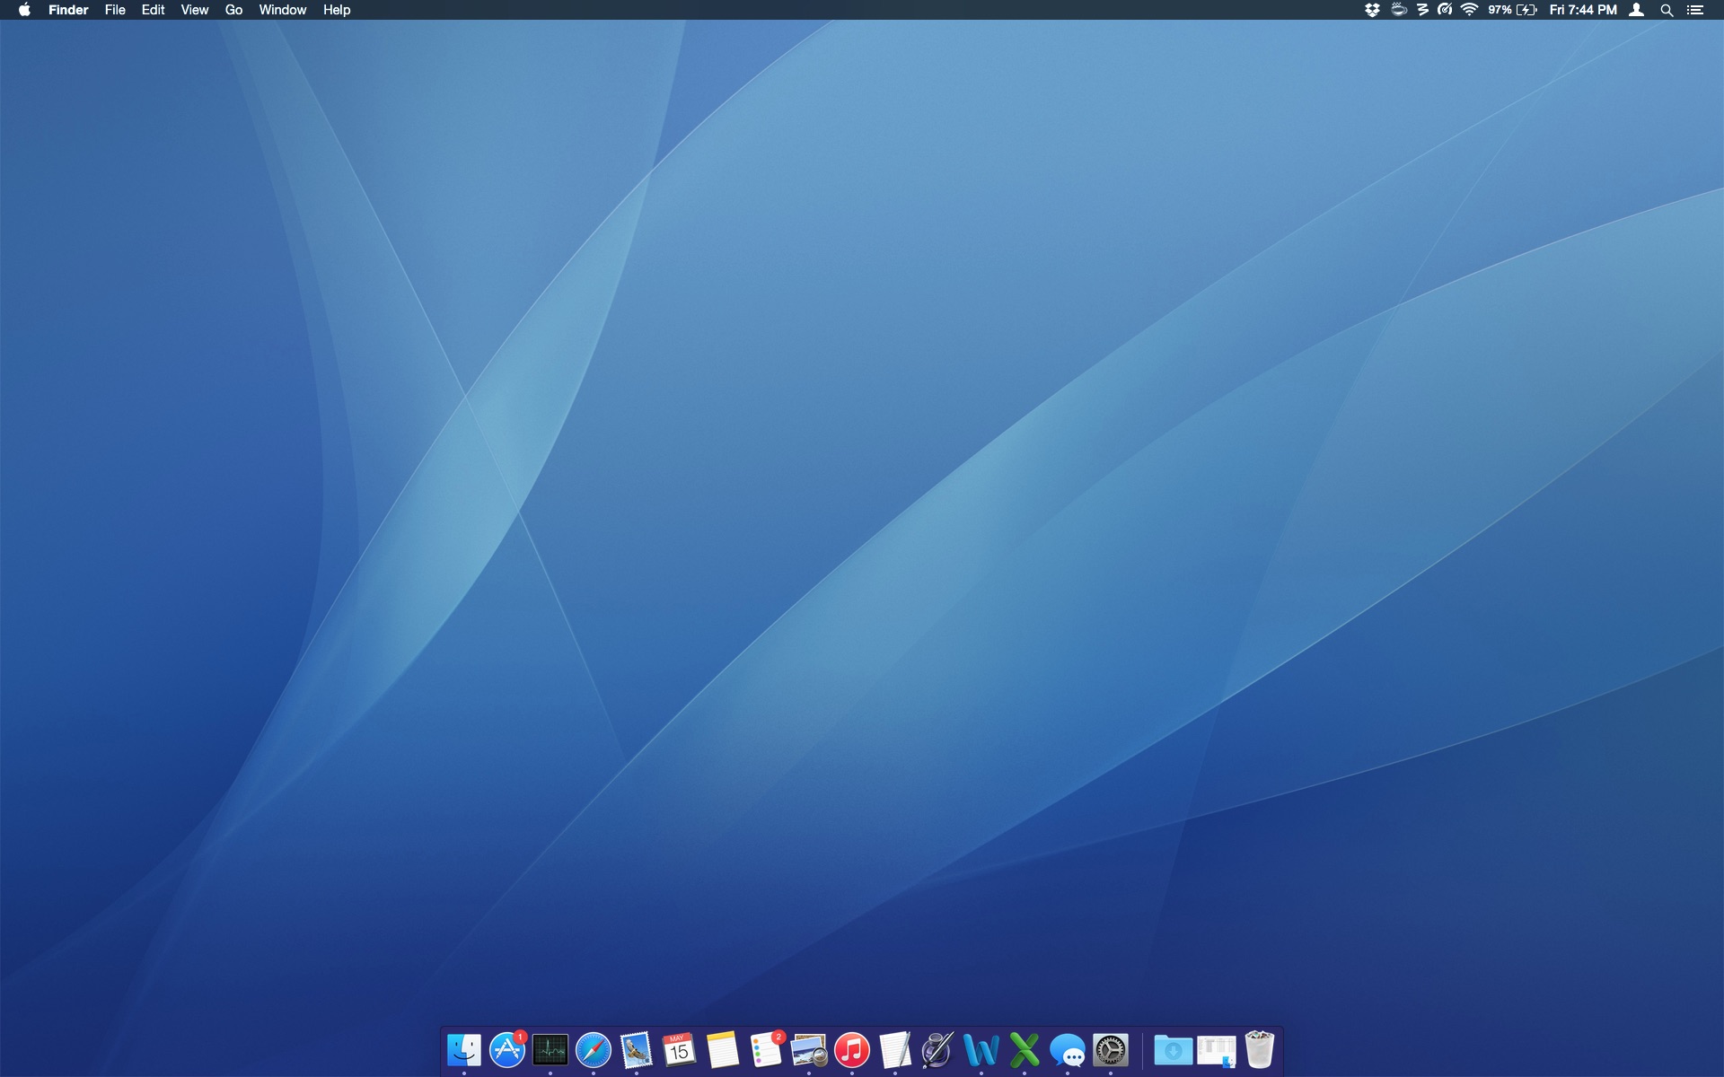
Task: Open the gauge status menu icon
Action: (x=1445, y=10)
